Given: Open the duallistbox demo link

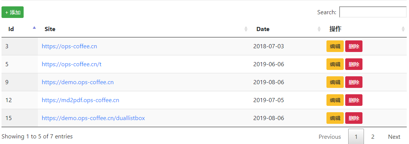Looking at the screenshot, I should [93, 118].
